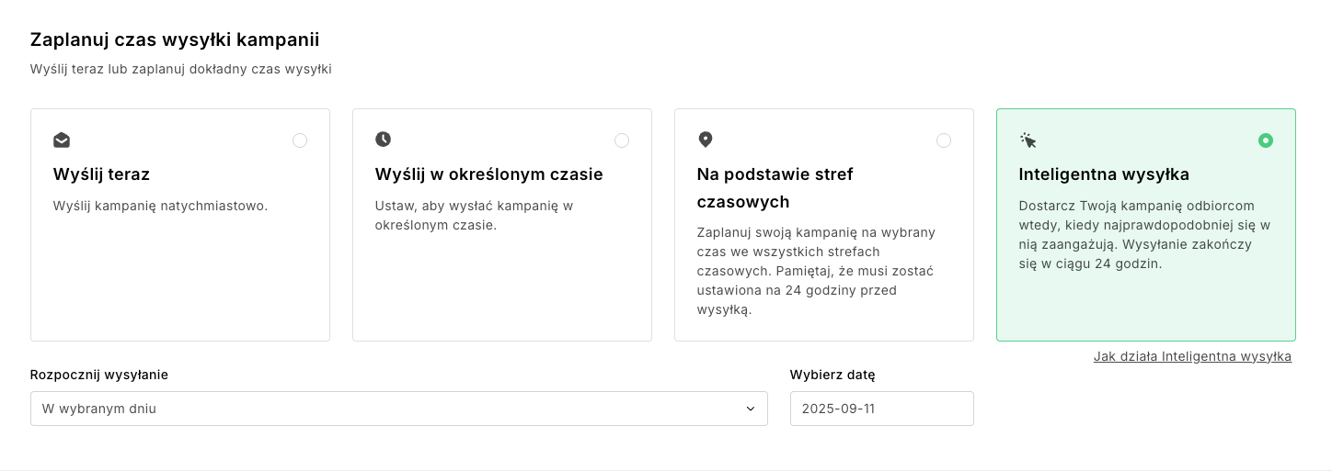Image resolution: width=1332 pixels, height=471 pixels.
Task: Select the Wyślij teraz radio button
Action: click(x=300, y=140)
